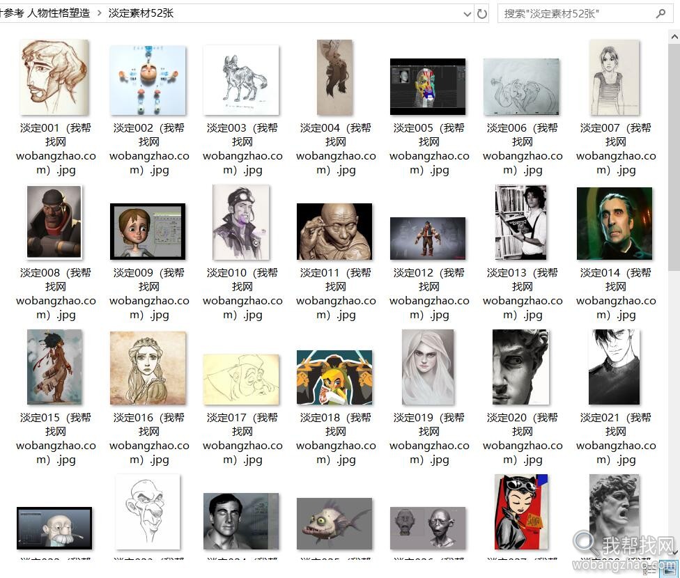Click the 淡定012 file name label

(x=429, y=294)
